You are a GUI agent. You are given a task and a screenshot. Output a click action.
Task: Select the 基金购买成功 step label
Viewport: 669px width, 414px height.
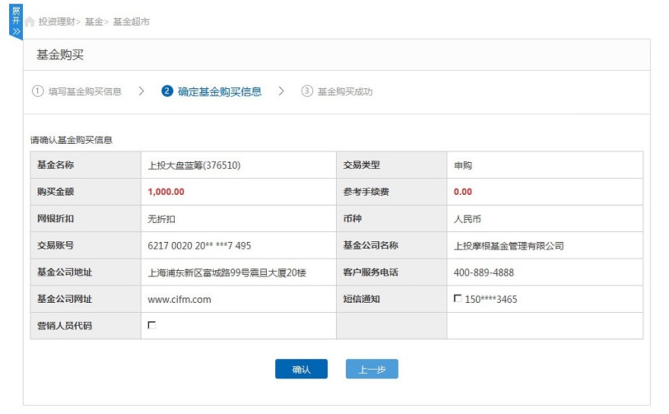345,91
